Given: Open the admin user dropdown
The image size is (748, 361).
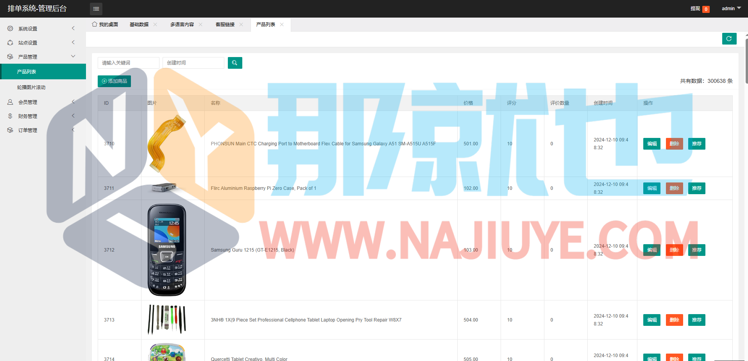Looking at the screenshot, I should click(x=731, y=9).
